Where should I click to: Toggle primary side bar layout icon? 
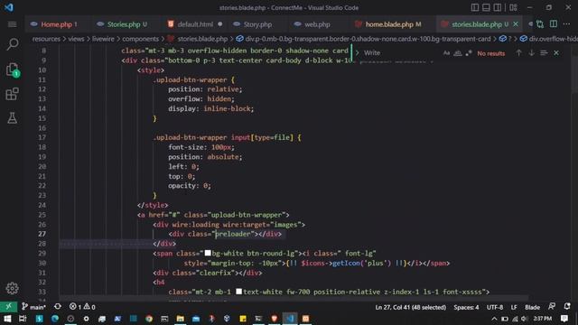point(475,7)
